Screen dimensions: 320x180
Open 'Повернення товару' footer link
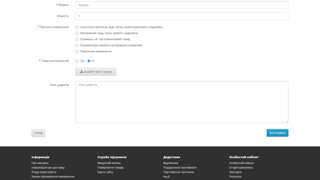tap(110, 168)
